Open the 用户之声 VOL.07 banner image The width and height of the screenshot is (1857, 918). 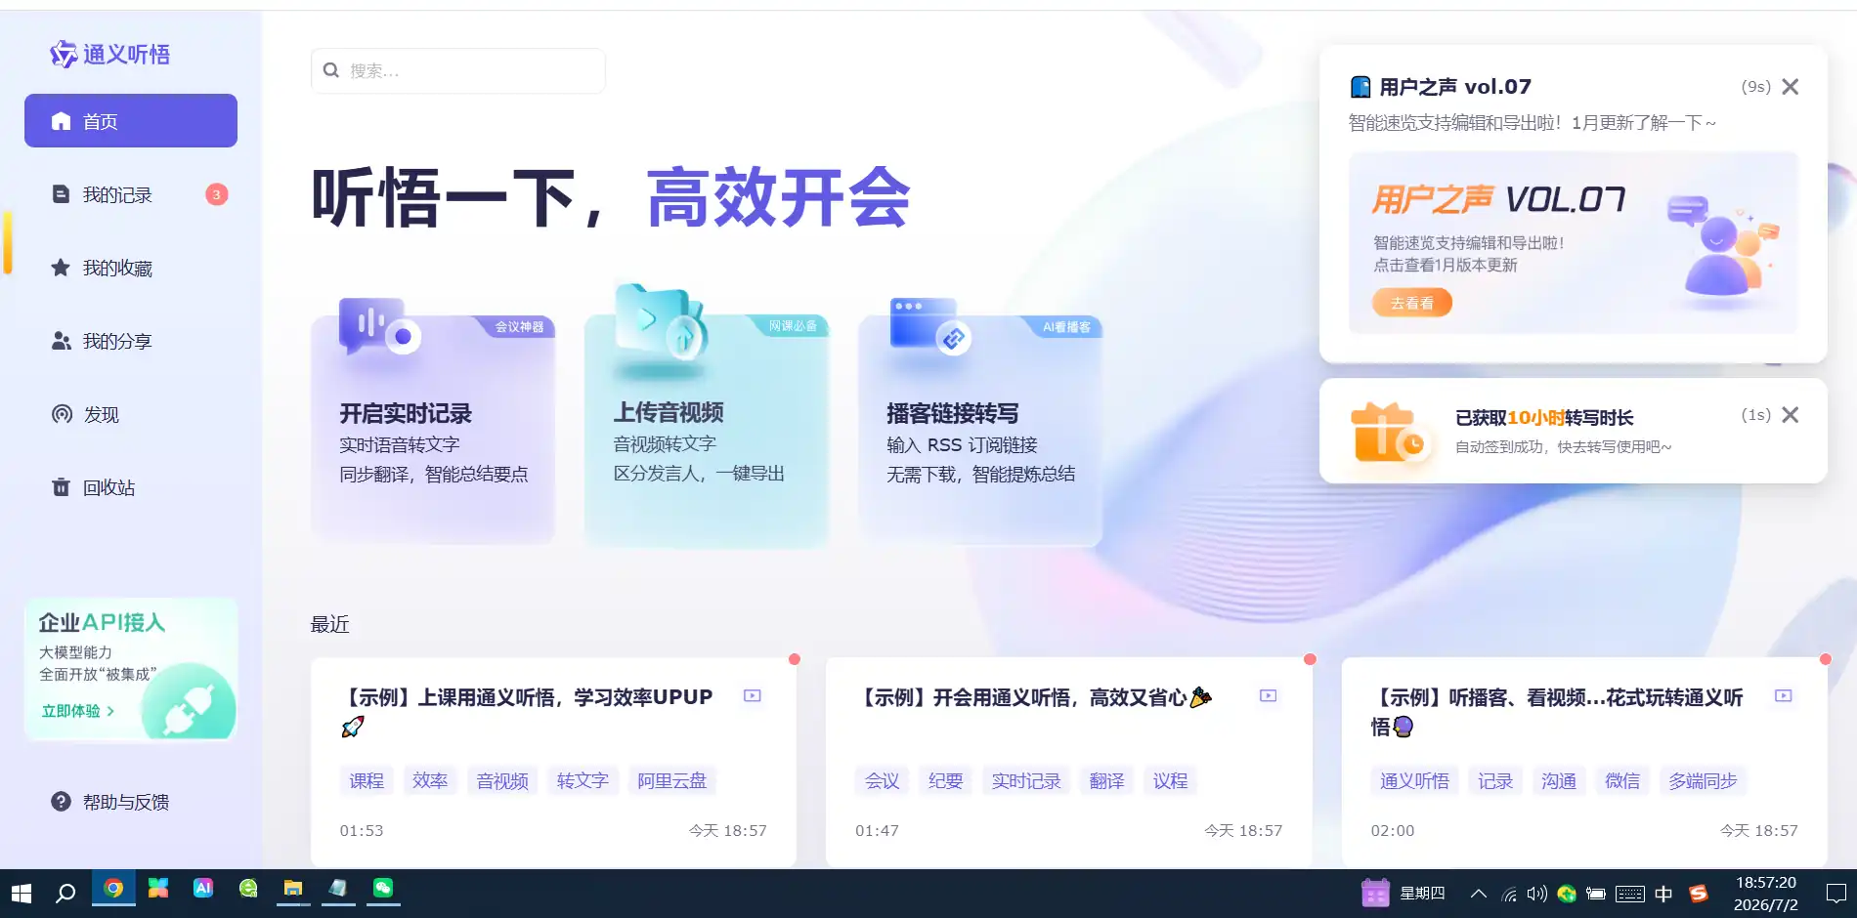[1574, 243]
